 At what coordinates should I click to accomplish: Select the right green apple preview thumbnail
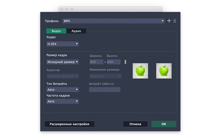coord(164,71)
